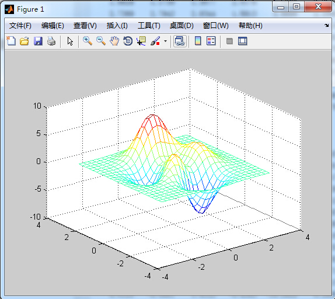Viewport: 335px width, 299px height.
Task: Toggle the Insert Legend icon
Action: coord(211,41)
